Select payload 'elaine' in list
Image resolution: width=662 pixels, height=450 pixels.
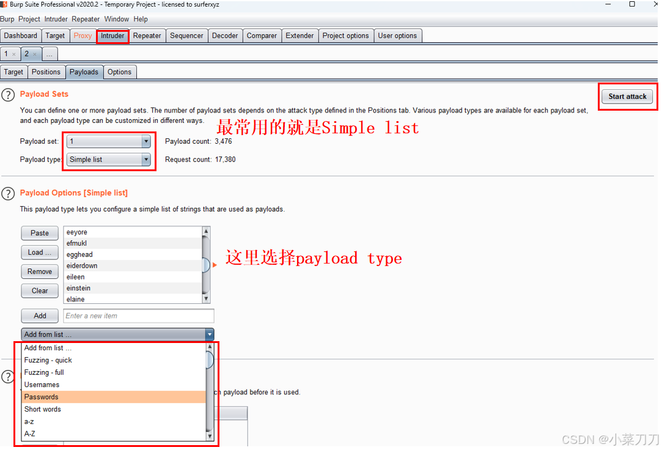click(133, 299)
